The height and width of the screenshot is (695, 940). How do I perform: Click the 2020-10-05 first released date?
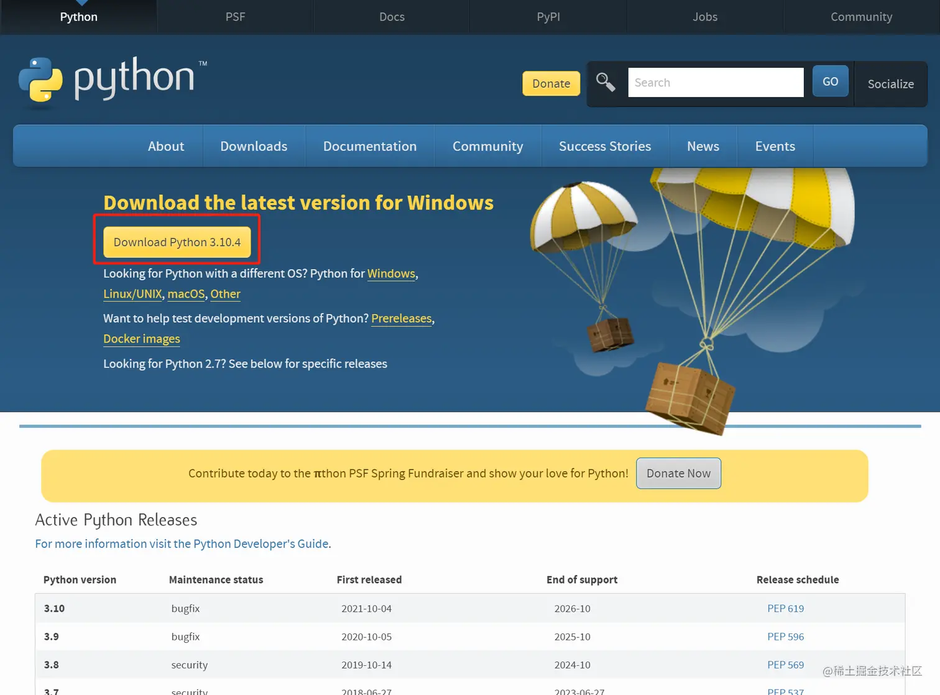(366, 637)
